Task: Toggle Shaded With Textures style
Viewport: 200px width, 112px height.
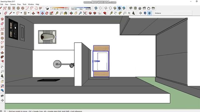Action: coord(119,8)
